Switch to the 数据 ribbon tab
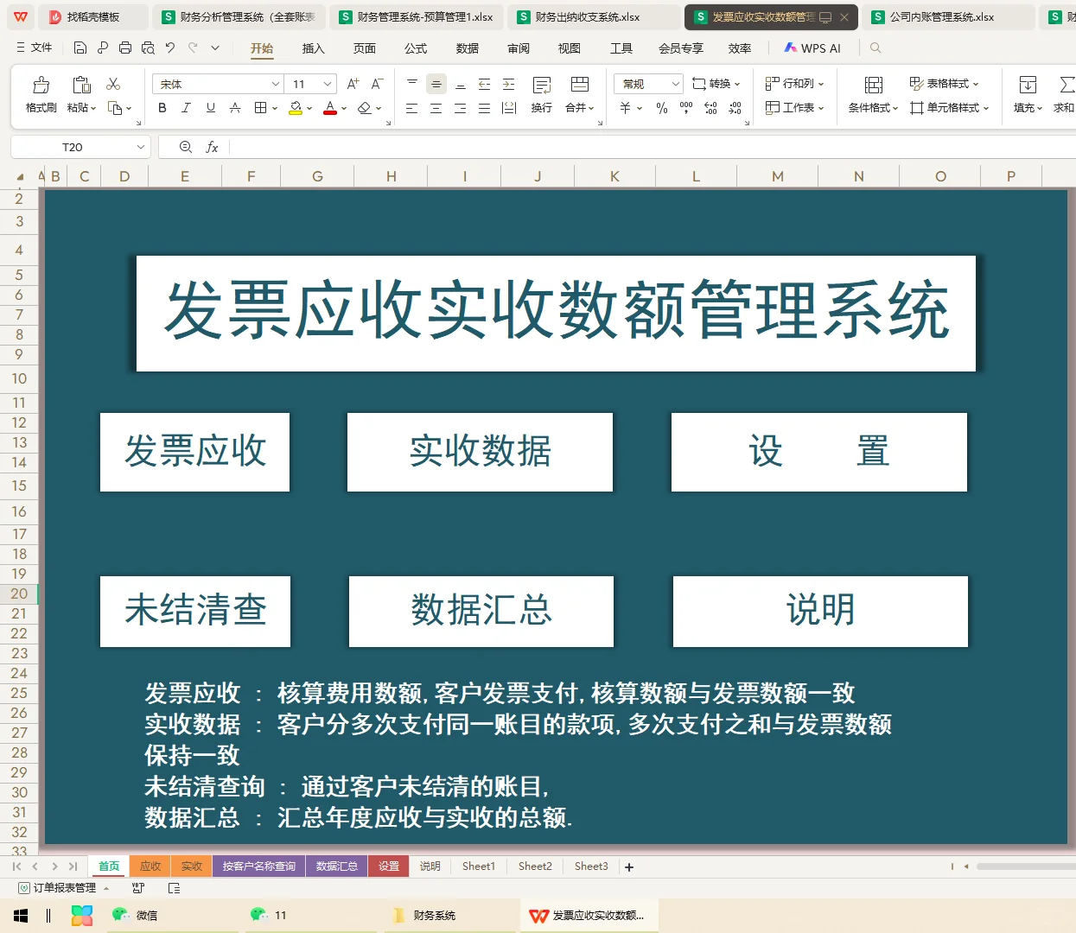This screenshot has height=933, width=1076. 467,48
